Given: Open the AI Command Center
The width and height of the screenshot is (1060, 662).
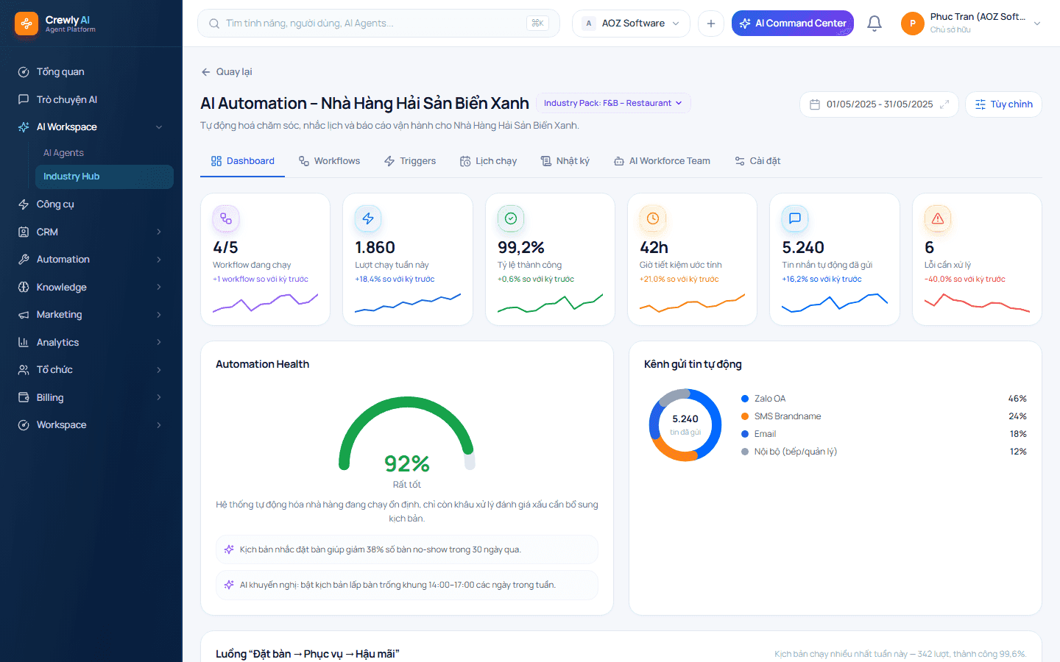Looking at the screenshot, I should click(x=793, y=24).
